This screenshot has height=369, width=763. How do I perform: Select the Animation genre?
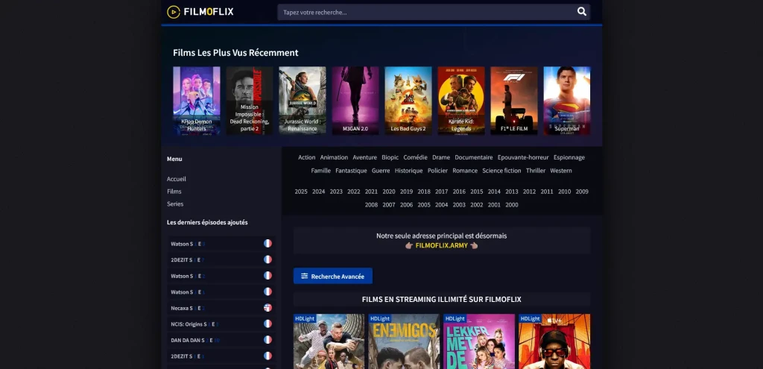click(334, 157)
